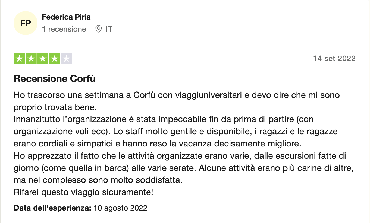Select the IT country label
370x223 pixels.
(109, 29)
